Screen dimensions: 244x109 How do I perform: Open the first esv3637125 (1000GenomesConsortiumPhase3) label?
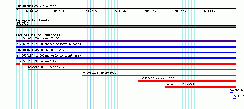pos(49,44)
